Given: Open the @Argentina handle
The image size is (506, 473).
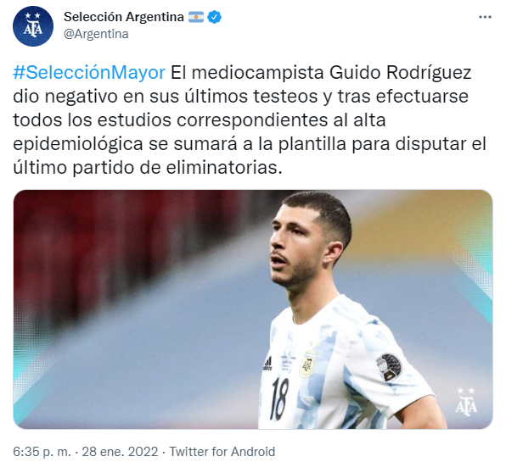Looking at the screenshot, I should (96, 34).
